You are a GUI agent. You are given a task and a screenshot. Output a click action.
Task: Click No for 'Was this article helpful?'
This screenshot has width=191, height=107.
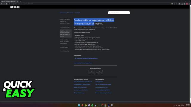pyautogui.click(x=99, y=71)
